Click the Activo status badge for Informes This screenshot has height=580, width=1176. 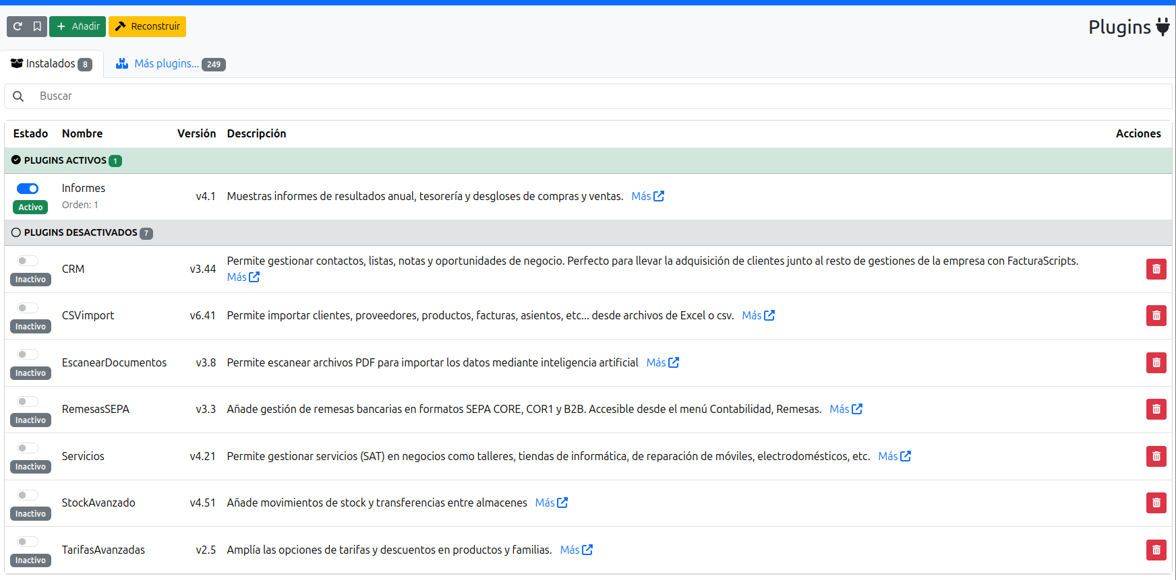tap(30, 207)
